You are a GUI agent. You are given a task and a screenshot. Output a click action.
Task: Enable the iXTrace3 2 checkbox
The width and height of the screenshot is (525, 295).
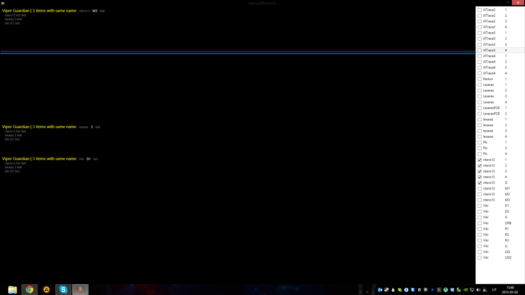[480, 39]
